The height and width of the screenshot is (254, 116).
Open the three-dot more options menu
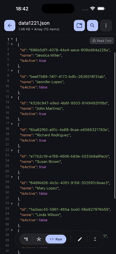106,25
